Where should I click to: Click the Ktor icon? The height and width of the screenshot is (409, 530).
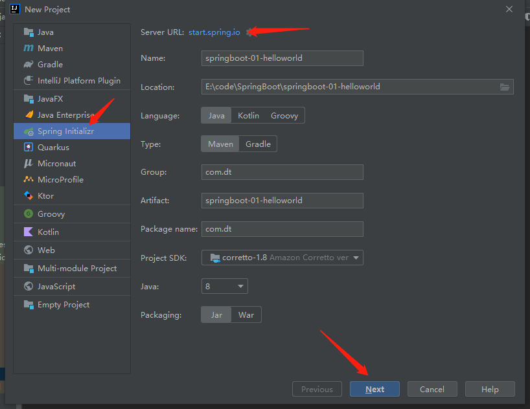tap(29, 195)
